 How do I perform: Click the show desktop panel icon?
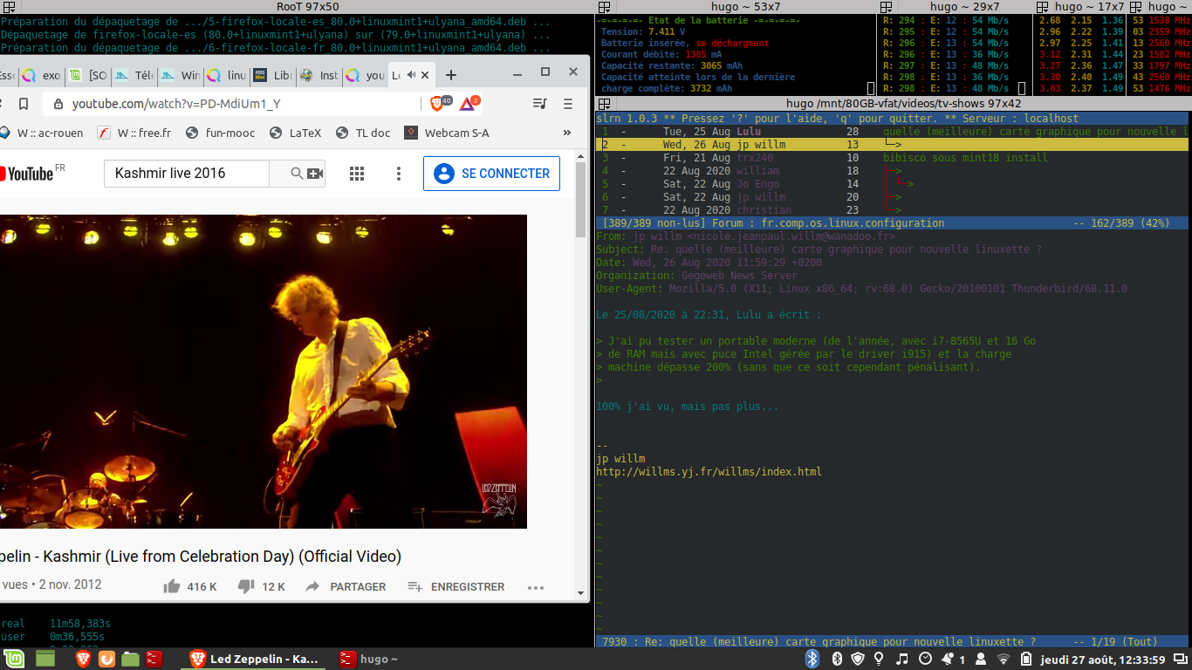pyautogui.click(x=45, y=659)
